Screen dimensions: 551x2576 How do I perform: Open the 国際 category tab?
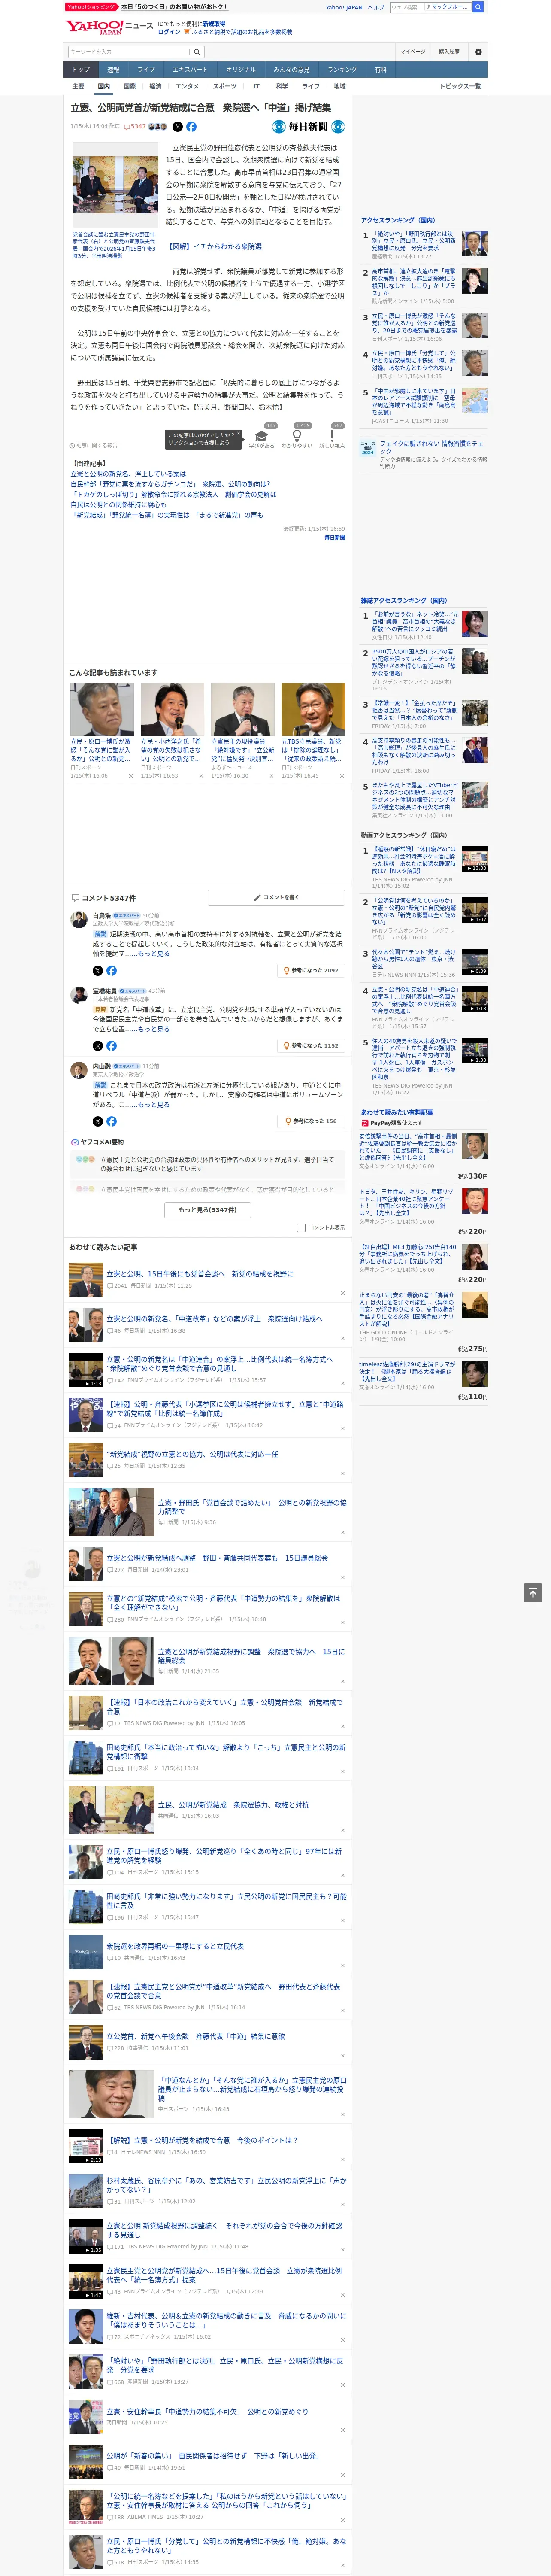click(129, 86)
